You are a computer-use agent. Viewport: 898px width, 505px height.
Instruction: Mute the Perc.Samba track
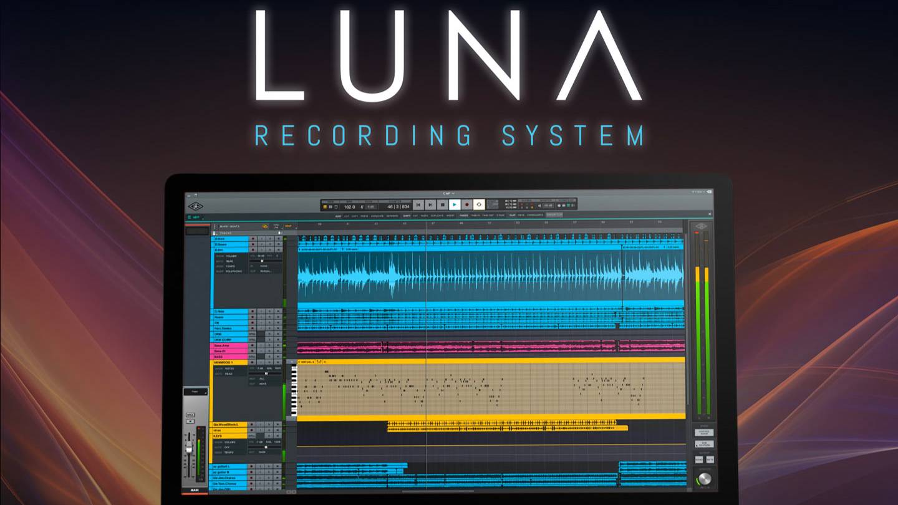point(278,329)
